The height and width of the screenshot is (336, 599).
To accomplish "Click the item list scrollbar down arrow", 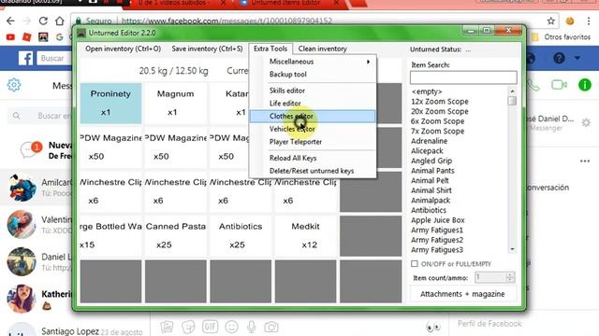I will tap(512, 249).
